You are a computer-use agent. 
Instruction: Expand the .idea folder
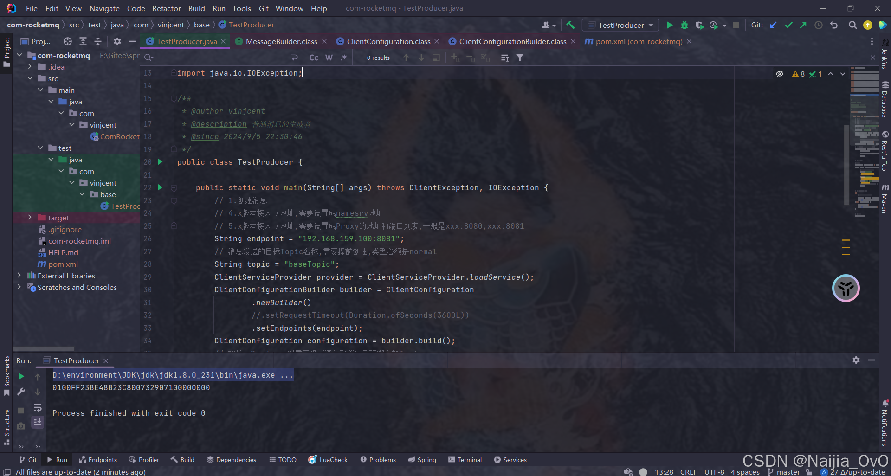pos(30,67)
